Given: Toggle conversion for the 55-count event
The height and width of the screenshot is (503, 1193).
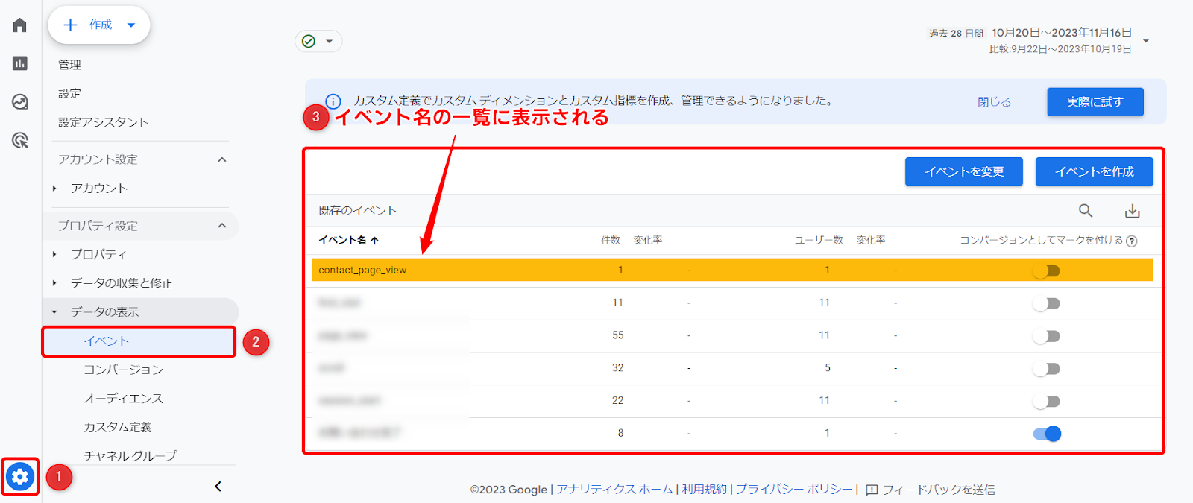Looking at the screenshot, I should click(1047, 336).
